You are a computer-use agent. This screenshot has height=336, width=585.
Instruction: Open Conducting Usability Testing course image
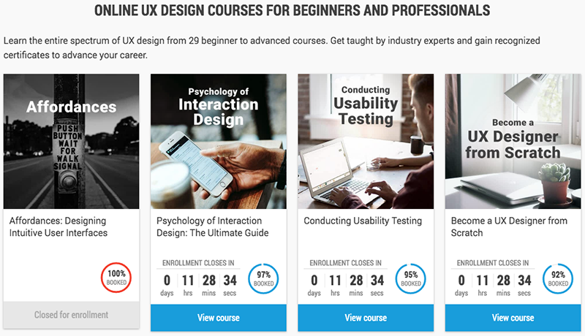(366, 141)
